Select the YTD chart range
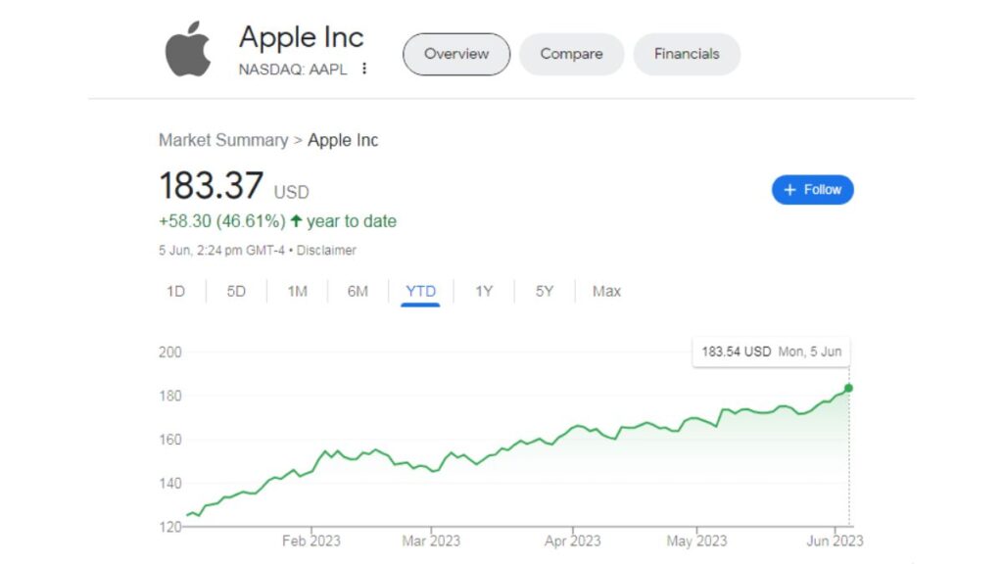This screenshot has width=1003, height=564. [420, 292]
